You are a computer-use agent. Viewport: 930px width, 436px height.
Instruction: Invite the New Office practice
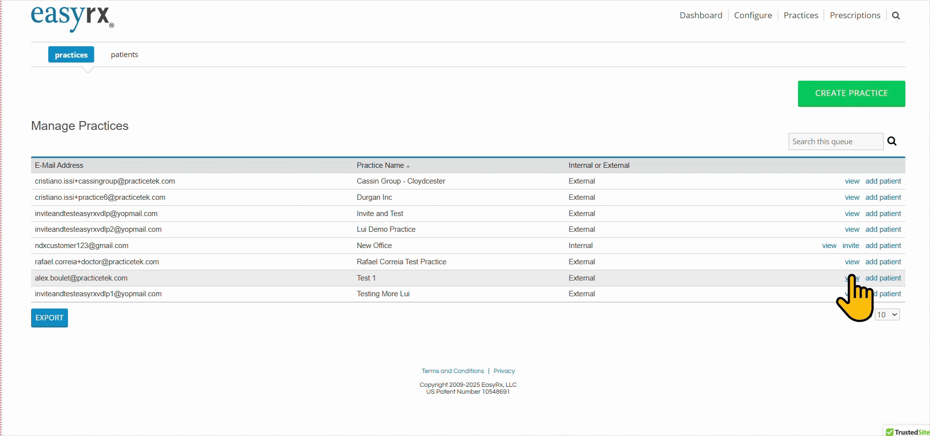[x=850, y=246]
